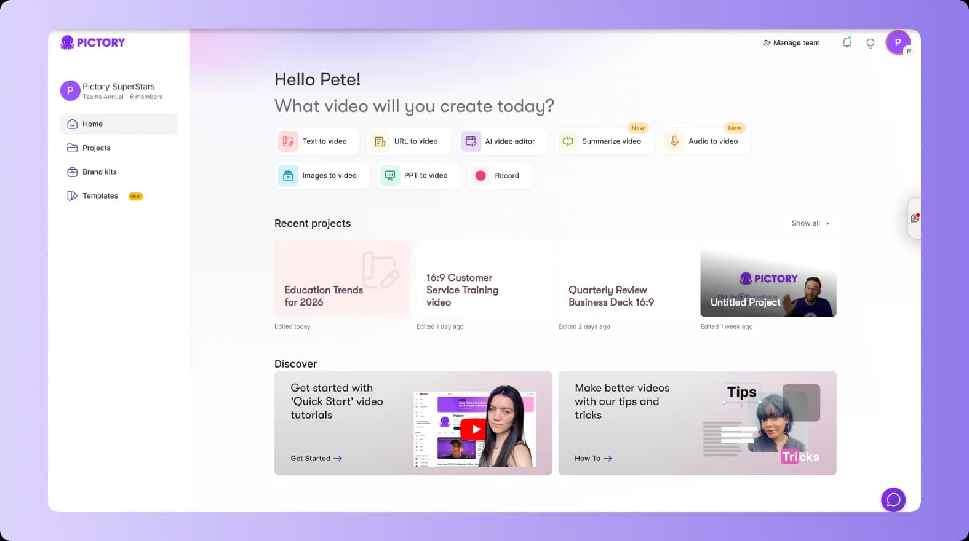The height and width of the screenshot is (541, 969).
Task: Click the Audio to video microphone icon
Action: pos(674,141)
